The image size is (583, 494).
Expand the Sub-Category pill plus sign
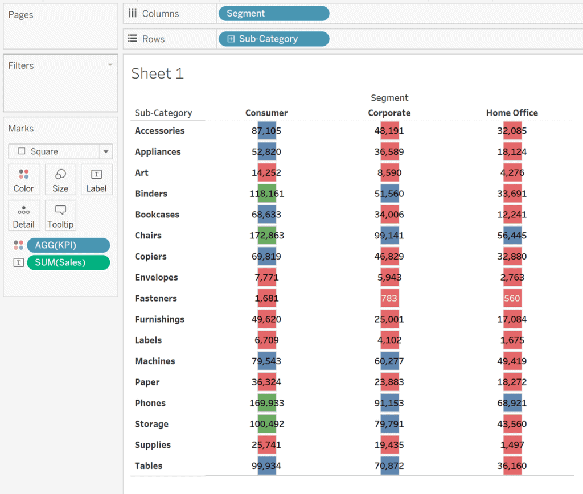coord(231,39)
